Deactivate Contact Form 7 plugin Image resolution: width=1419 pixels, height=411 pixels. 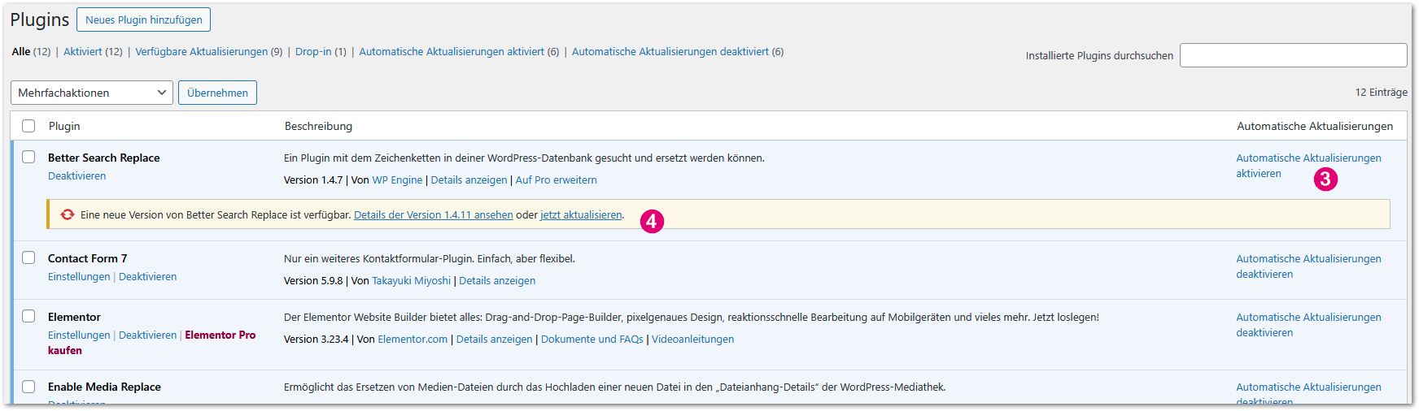[x=147, y=276]
